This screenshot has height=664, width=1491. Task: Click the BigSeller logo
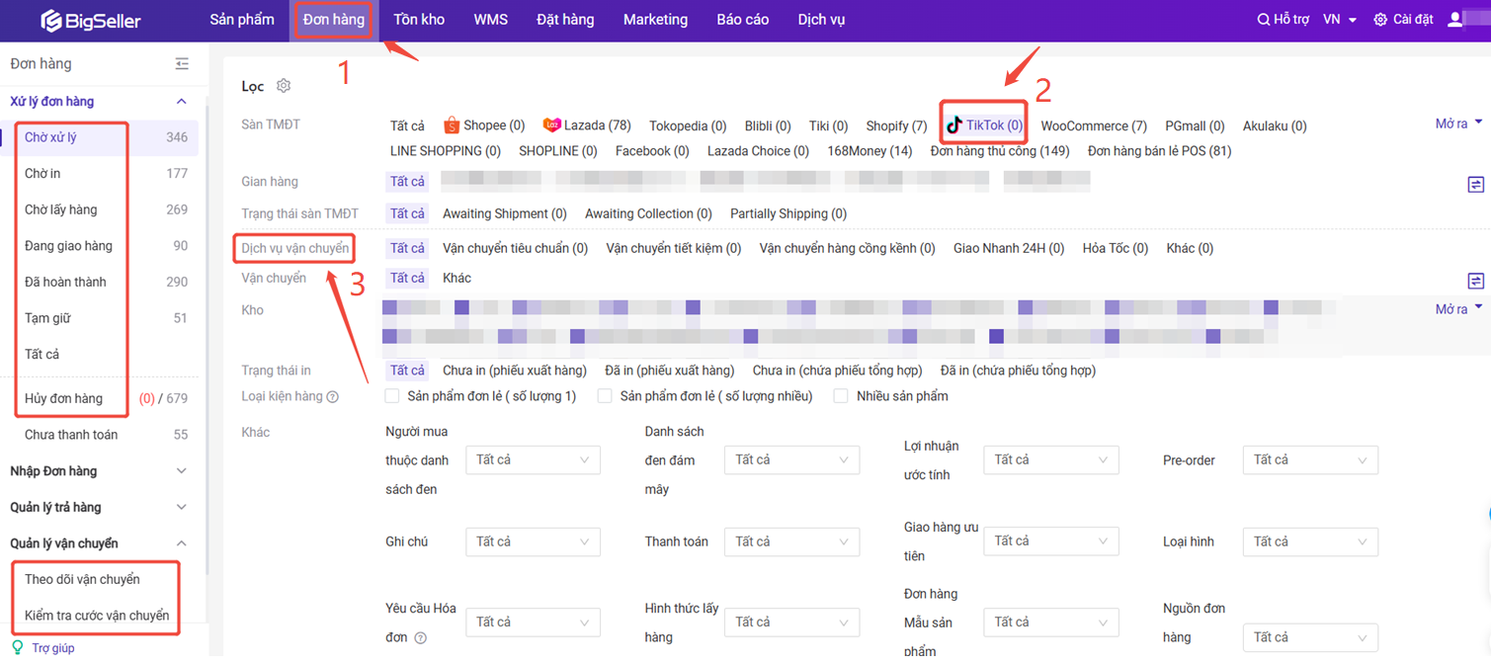coord(91,21)
